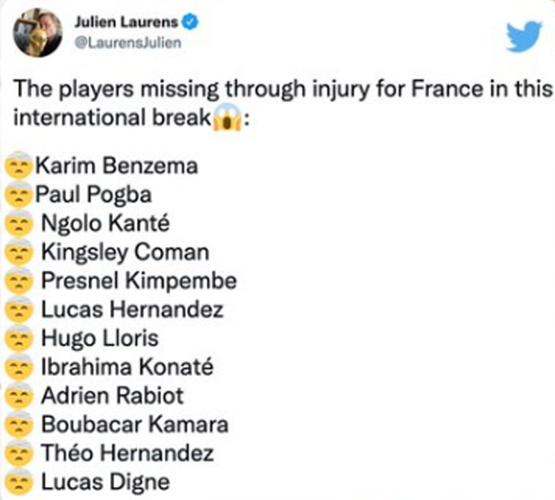Click the bandaged emoji beside Kingsley Coman
This screenshot has width=555, height=500.
tap(19, 251)
